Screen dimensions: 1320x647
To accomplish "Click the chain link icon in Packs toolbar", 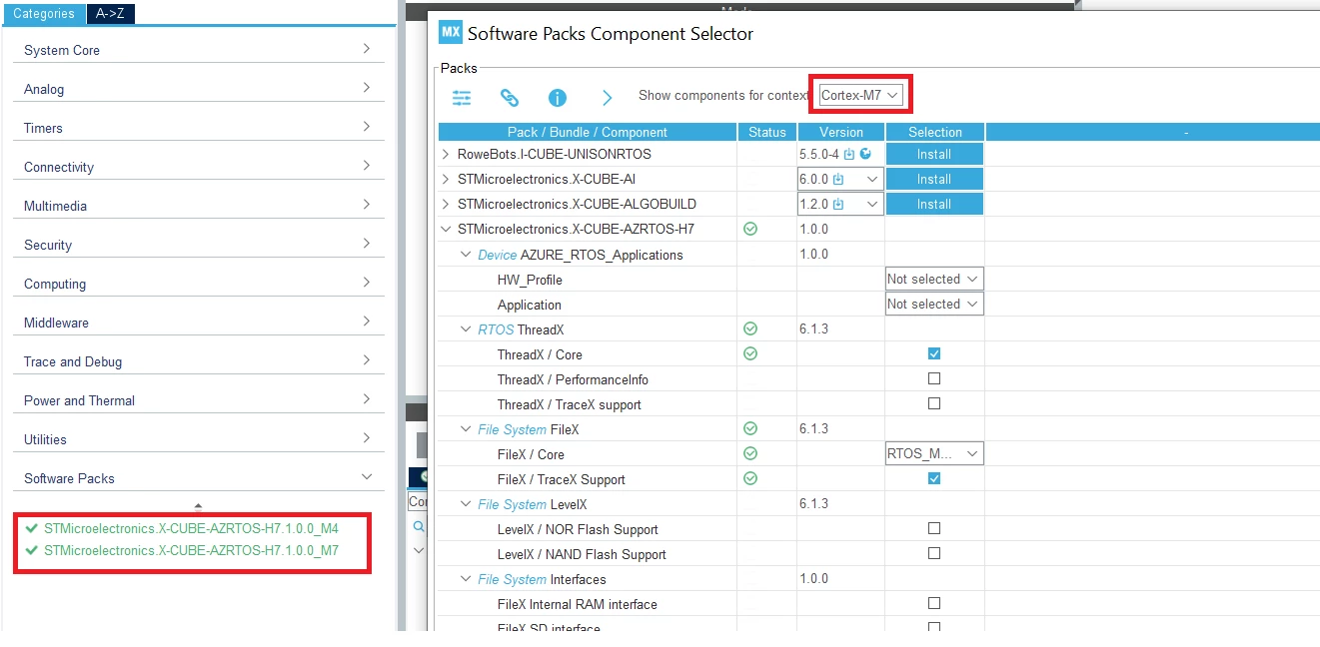I will 510,98.
